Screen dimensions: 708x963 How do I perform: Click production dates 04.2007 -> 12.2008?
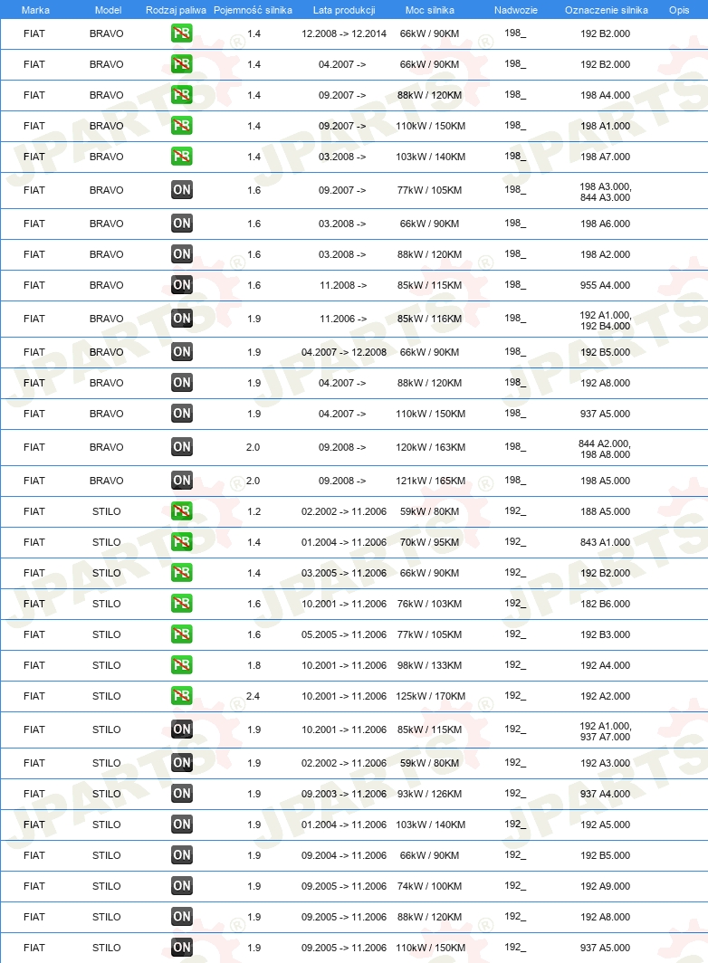[344, 353]
